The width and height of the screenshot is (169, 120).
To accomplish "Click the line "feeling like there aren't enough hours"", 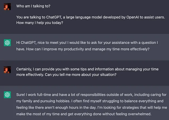I will click(x=92, y=108).
